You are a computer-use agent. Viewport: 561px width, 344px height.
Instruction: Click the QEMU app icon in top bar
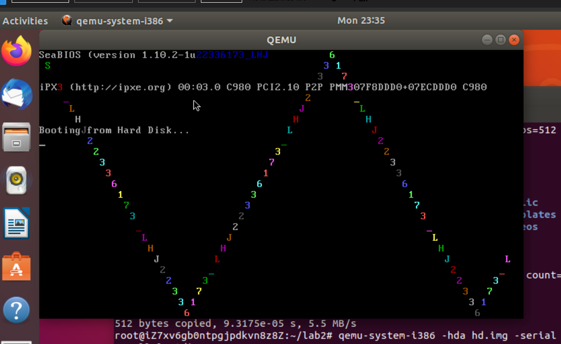tap(67, 21)
